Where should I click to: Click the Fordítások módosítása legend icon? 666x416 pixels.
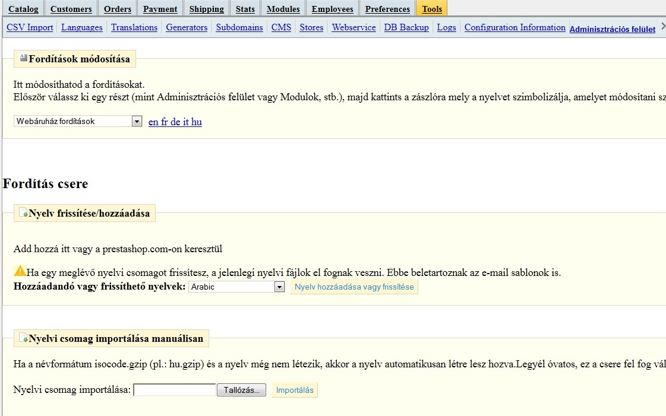tap(24, 58)
